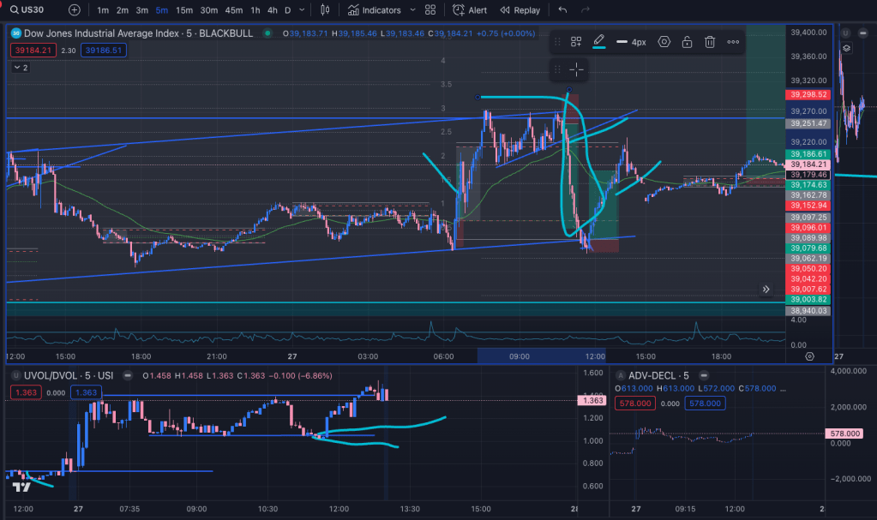Expand the collapsed indicators legend showing 2
The height and width of the screenshot is (520, 877).
20,68
